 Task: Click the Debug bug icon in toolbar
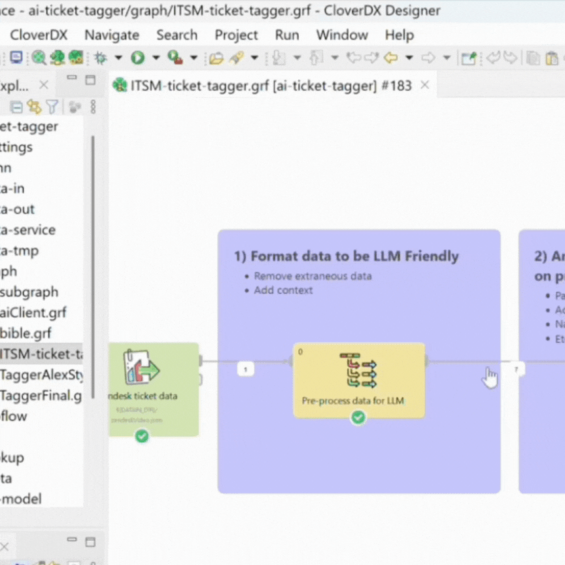100,58
